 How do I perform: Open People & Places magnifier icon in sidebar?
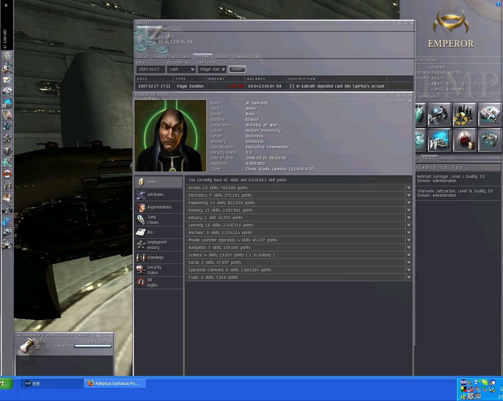pyautogui.click(x=7, y=68)
